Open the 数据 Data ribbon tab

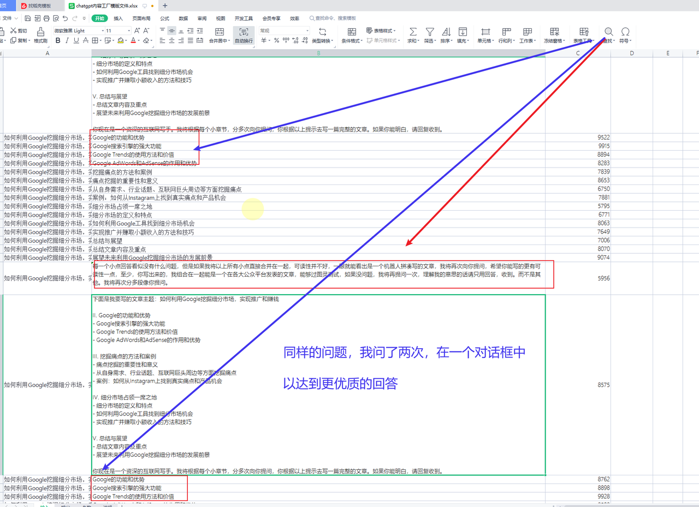tap(183, 18)
